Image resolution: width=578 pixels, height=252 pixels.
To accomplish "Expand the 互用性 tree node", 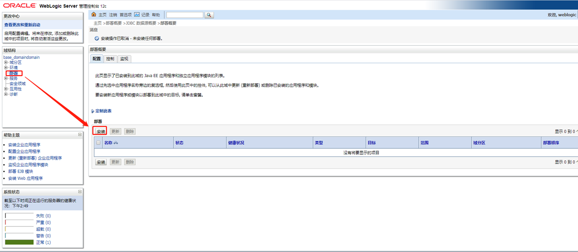I will pyautogui.click(x=6, y=89).
